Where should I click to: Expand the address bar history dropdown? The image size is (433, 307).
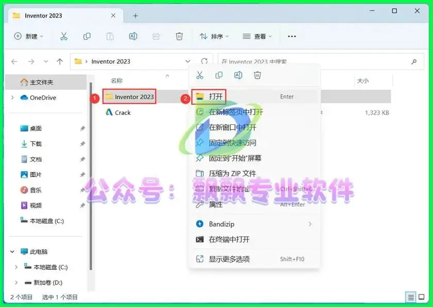[188, 61]
